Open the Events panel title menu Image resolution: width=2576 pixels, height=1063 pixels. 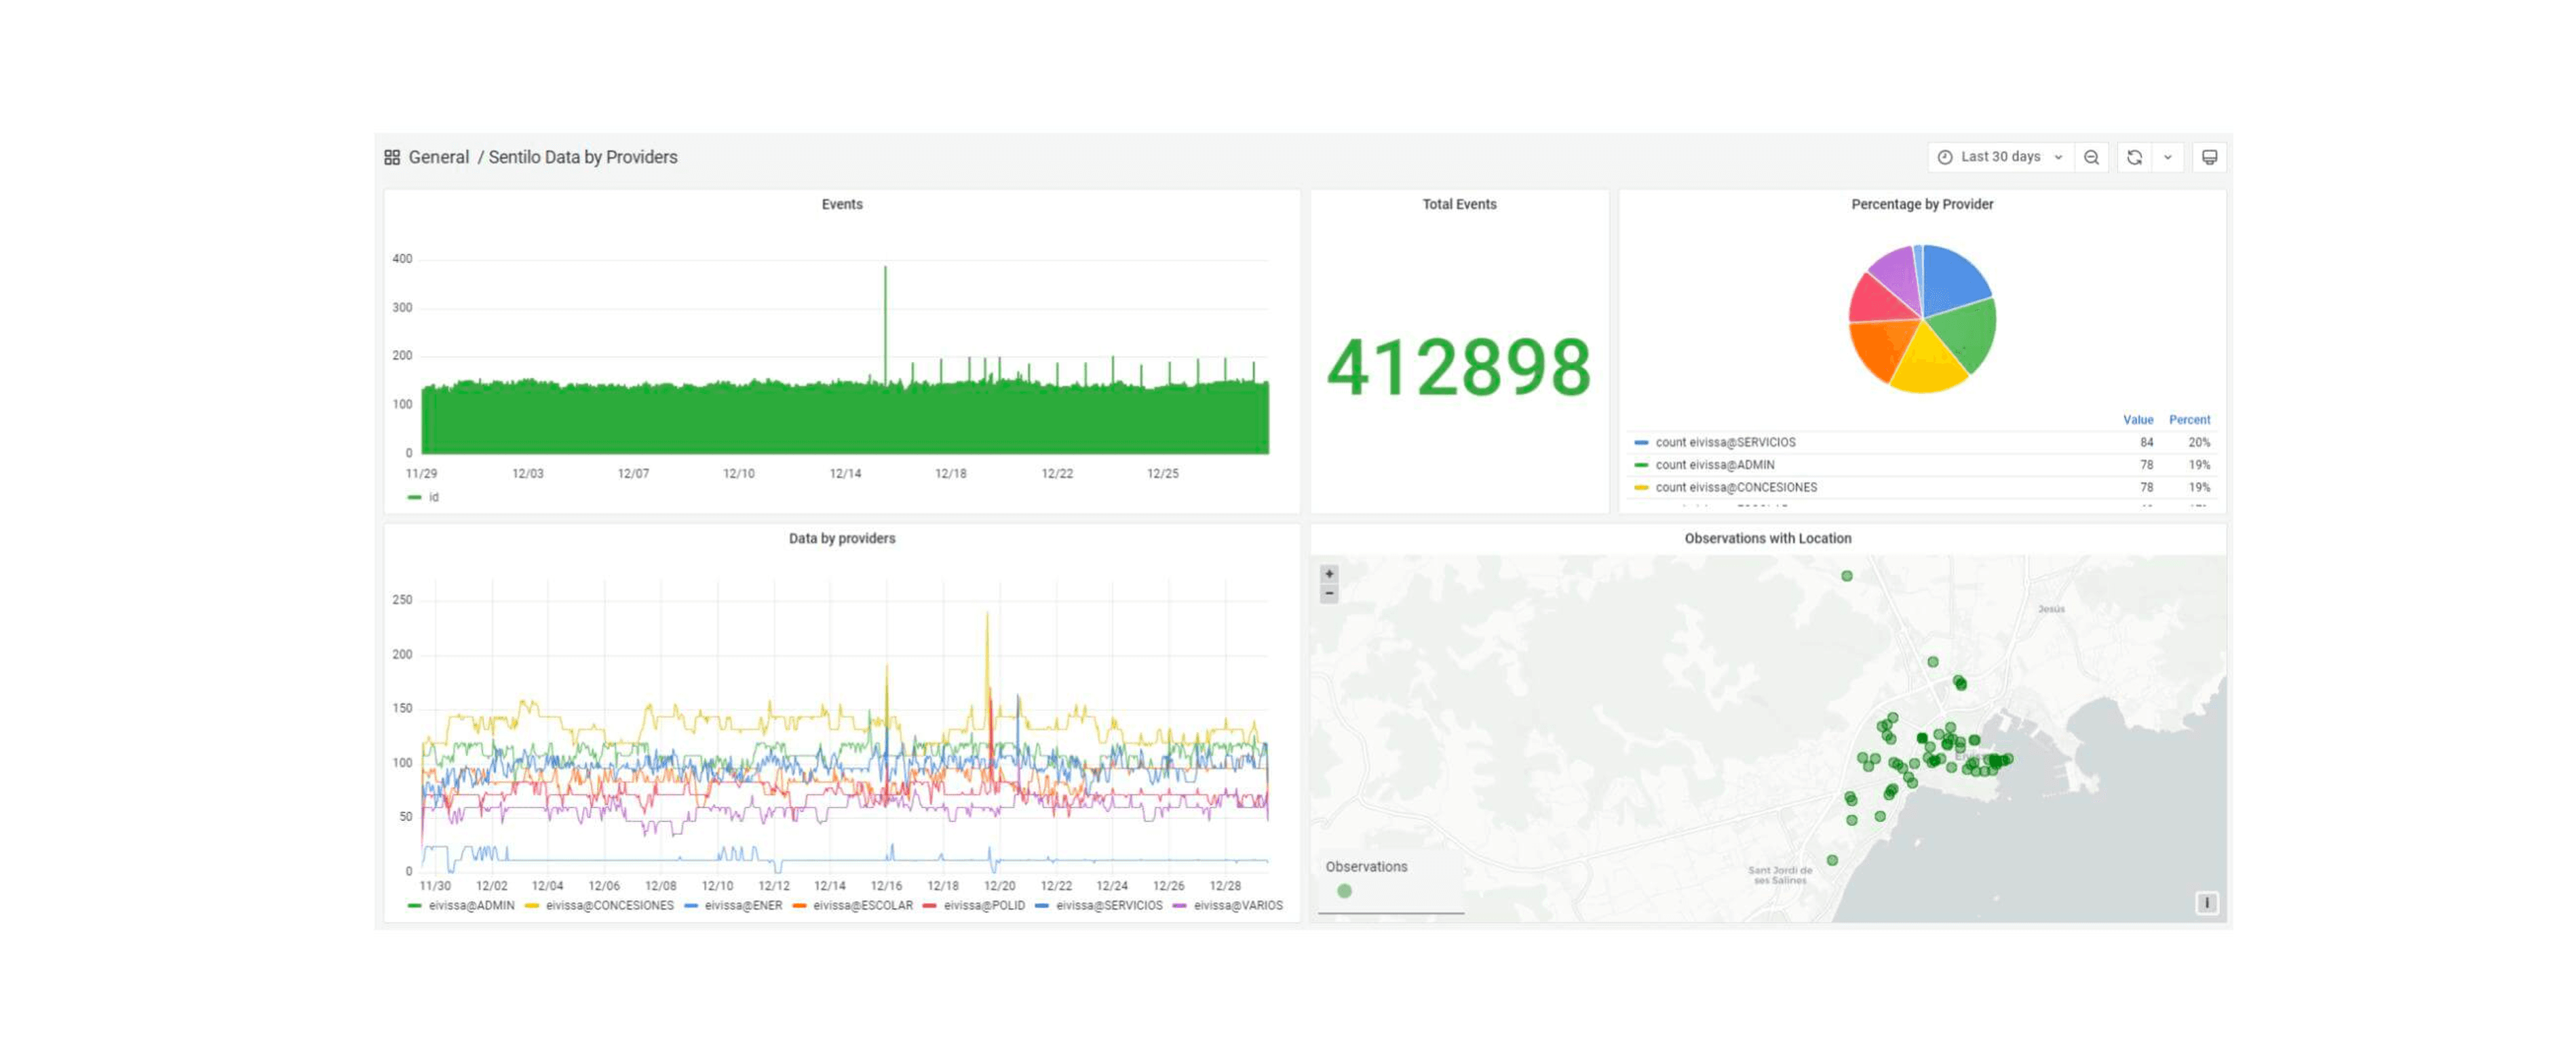pyautogui.click(x=842, y=204)
